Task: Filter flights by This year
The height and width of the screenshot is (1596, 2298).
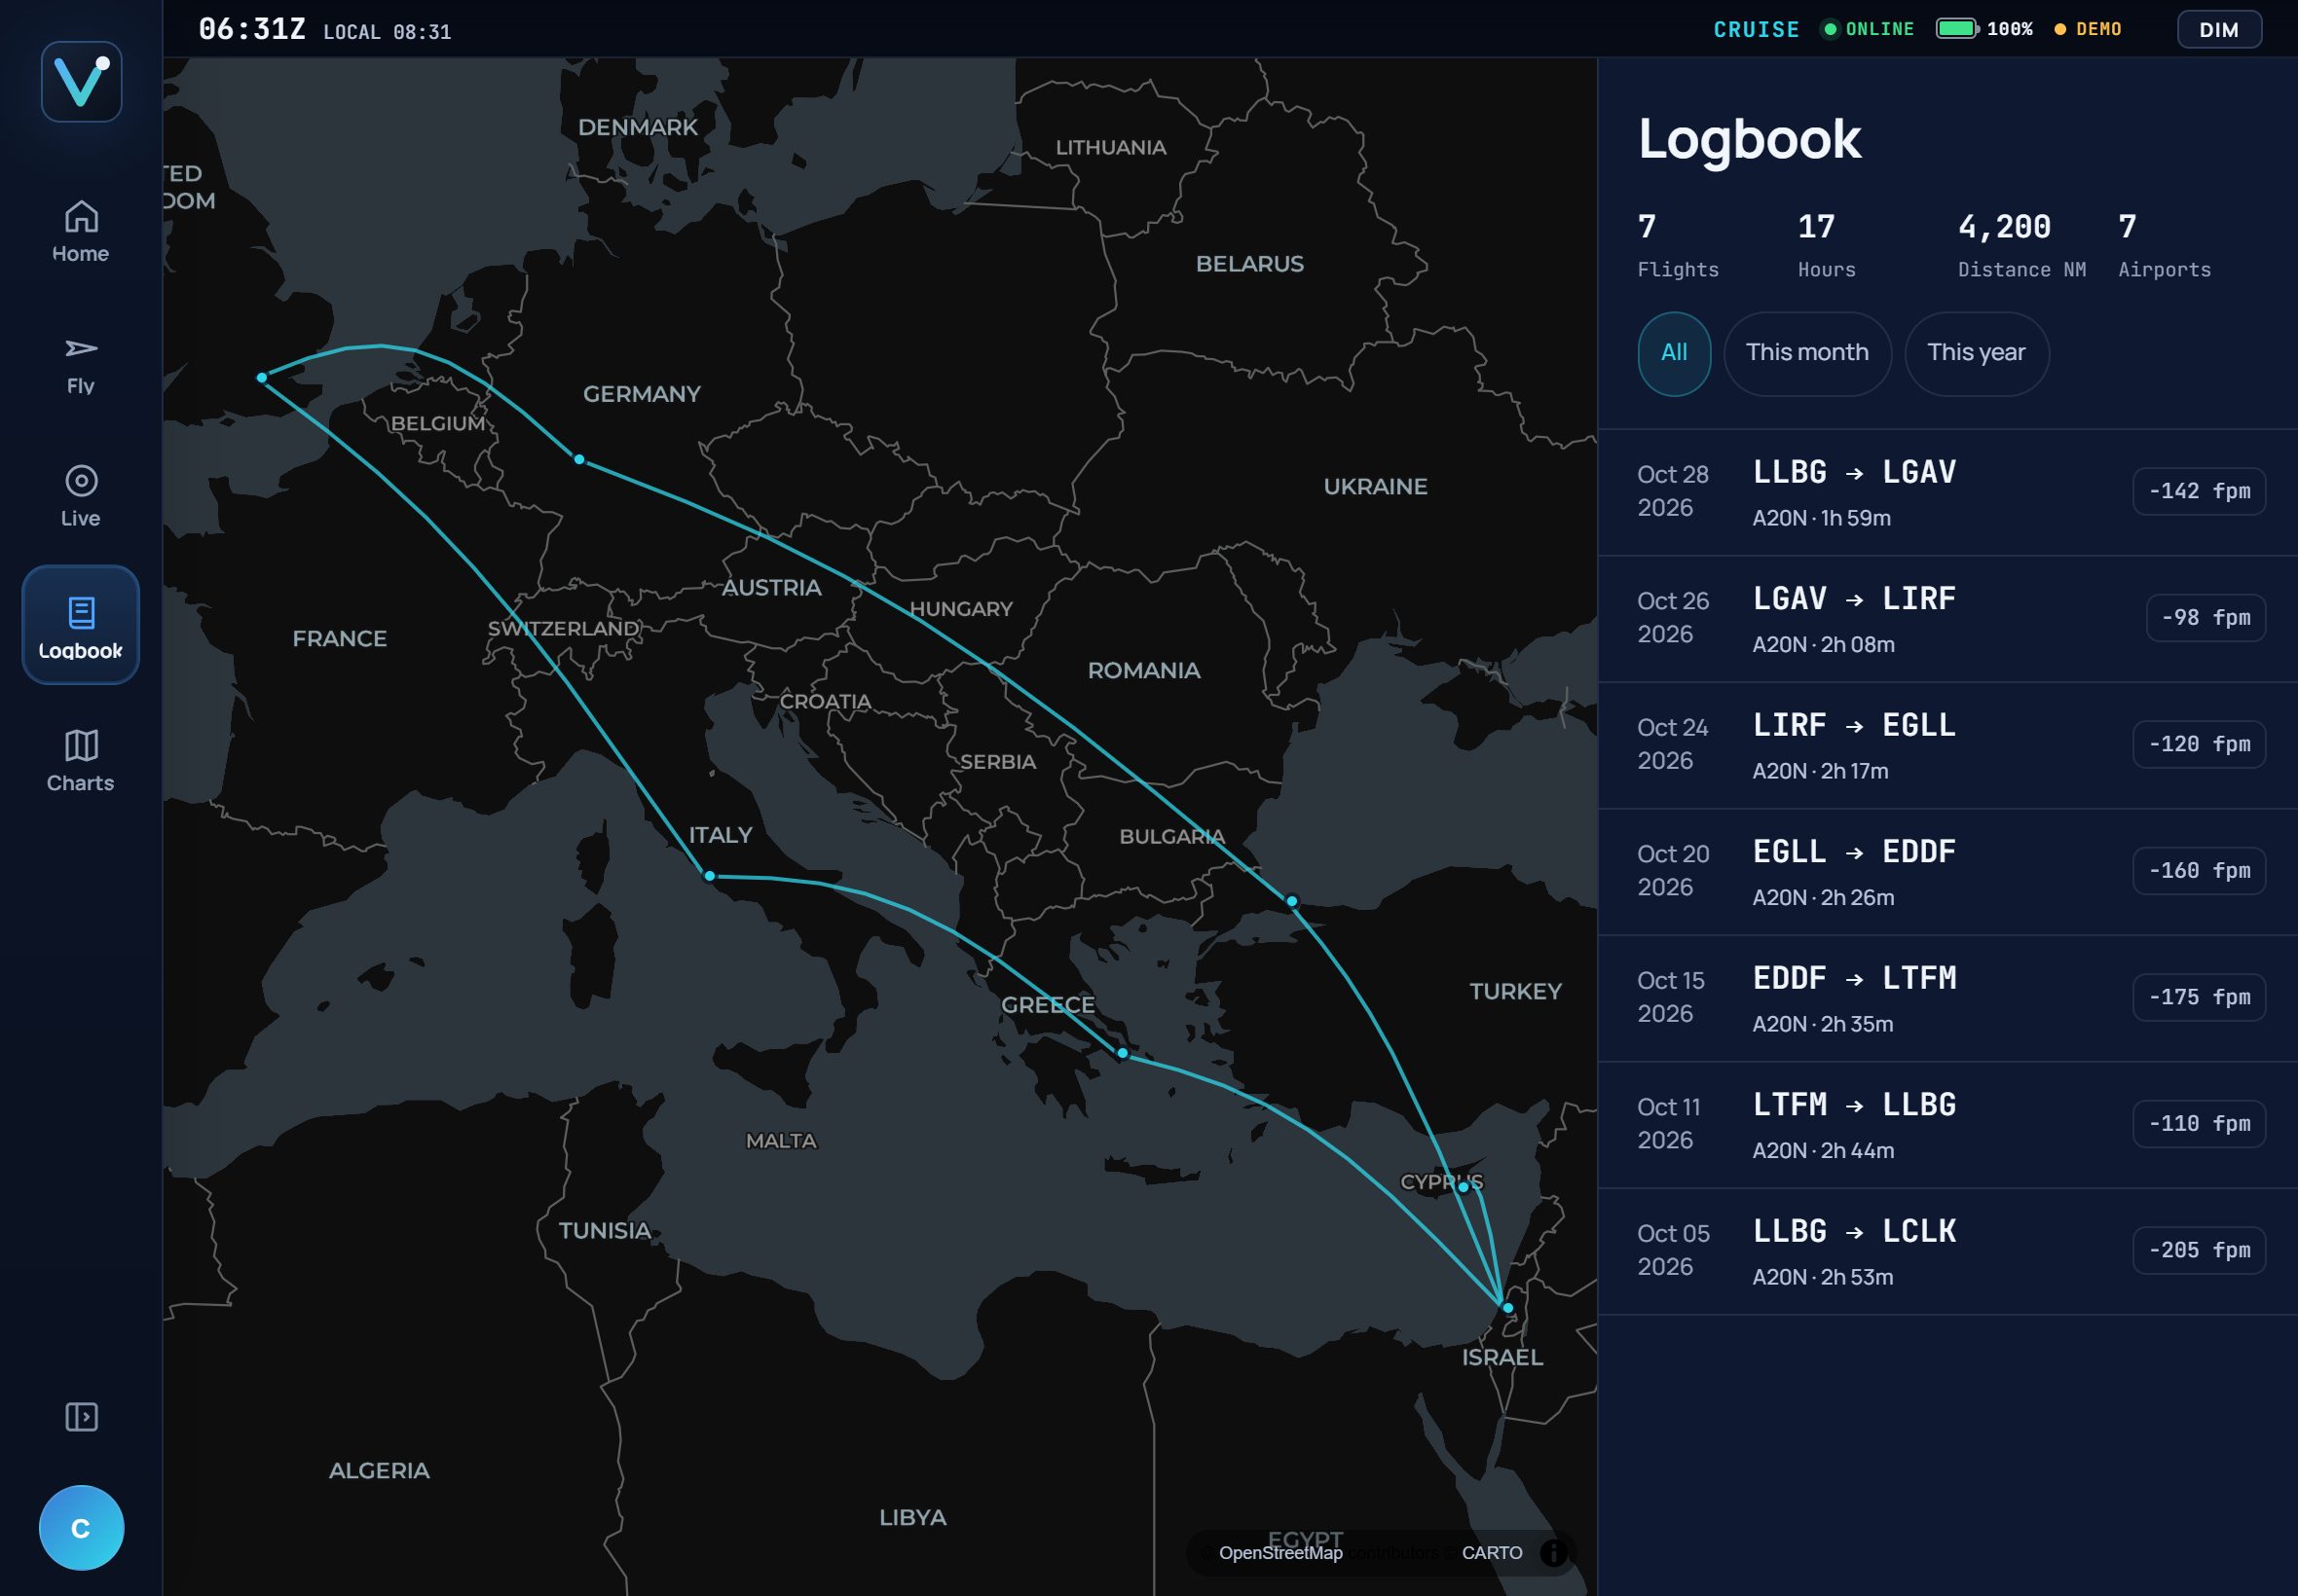Action: 1976,353
